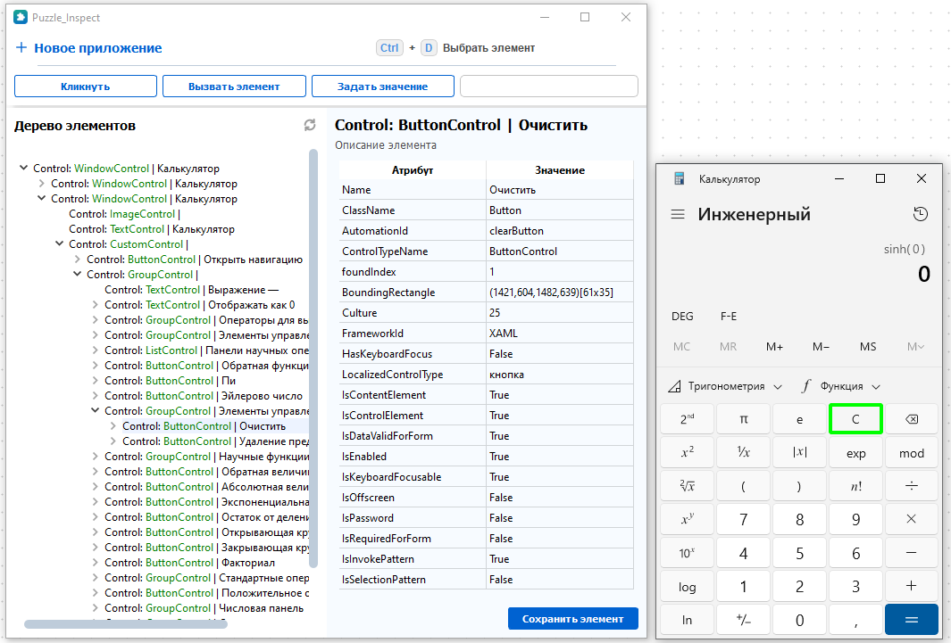Expand ButtonControl Открыть навигацию node
Image resolution: width=951 pixels, height=643 pixels.
(x=77, y=259)
